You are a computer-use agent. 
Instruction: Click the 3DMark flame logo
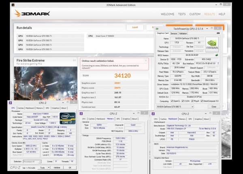click(17, 13)
